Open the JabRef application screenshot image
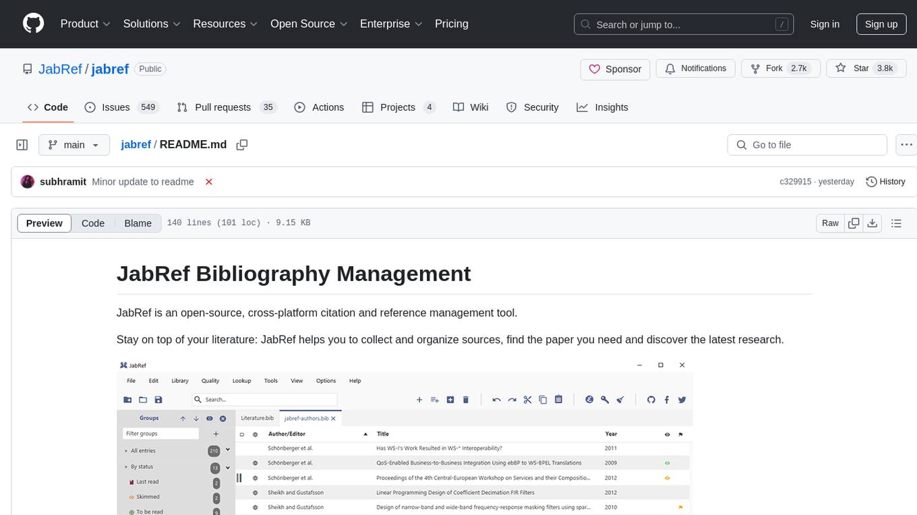The image size is (917, 515). (405, 436)
